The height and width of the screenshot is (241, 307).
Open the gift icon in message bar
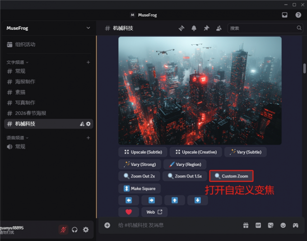coord(246,225)
